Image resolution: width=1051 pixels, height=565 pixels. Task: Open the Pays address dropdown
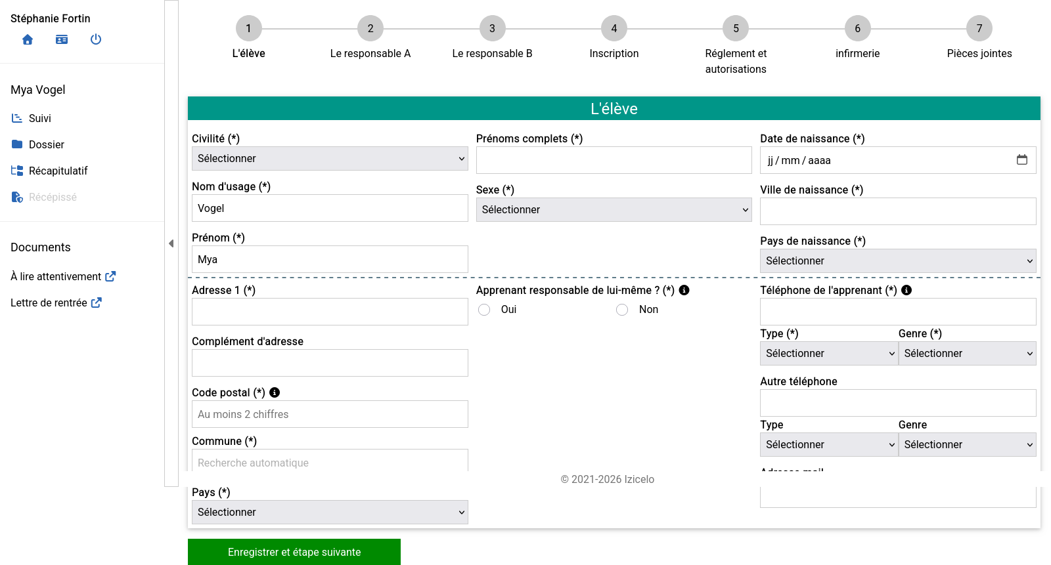330,512
